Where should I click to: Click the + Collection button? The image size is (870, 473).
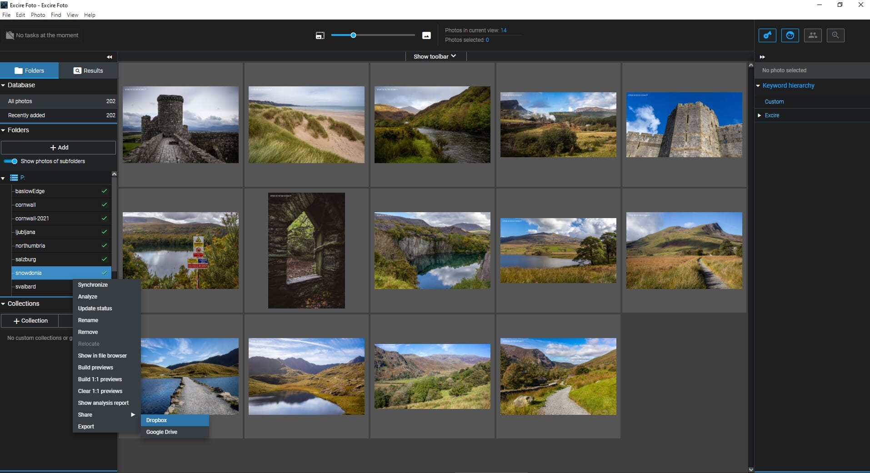[x=30, y=320]
